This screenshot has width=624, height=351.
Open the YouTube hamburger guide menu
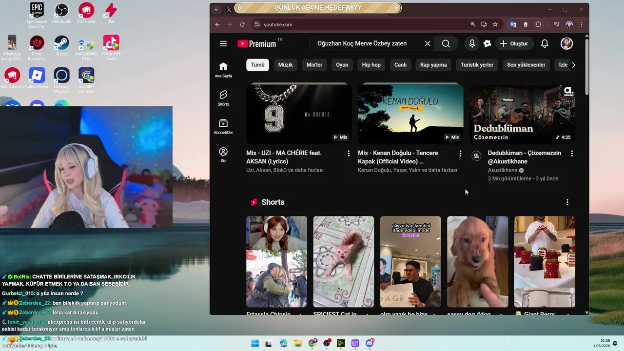223,43
